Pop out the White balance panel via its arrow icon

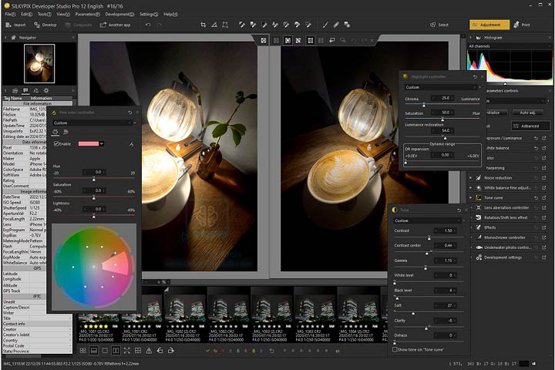tap(544, 148)
